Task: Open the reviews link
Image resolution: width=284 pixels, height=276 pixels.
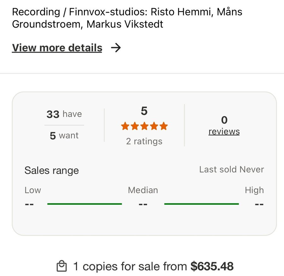Action: pyautogui.click(x=224, y=131)
